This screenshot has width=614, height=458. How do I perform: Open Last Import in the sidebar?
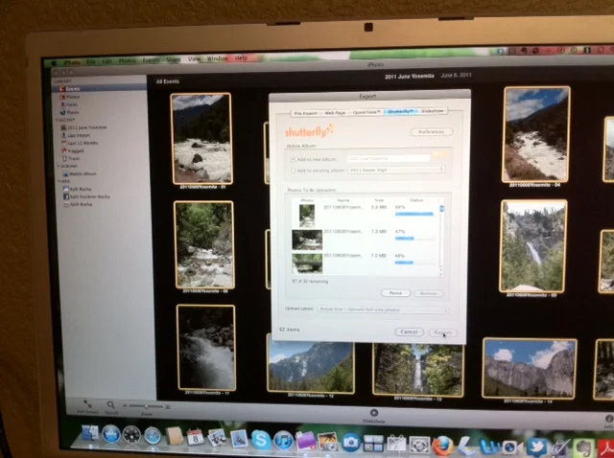76,135
